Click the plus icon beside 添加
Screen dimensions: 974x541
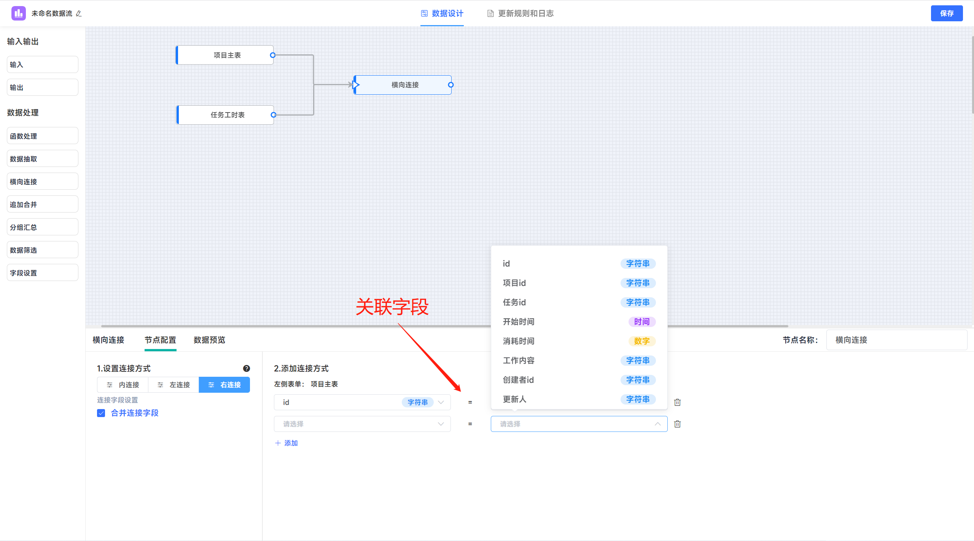pyautogui.click(x=278, y=443)
